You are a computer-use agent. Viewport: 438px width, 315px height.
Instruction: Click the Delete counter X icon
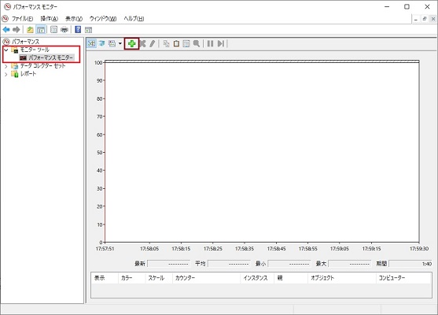[x=142, y=43]
